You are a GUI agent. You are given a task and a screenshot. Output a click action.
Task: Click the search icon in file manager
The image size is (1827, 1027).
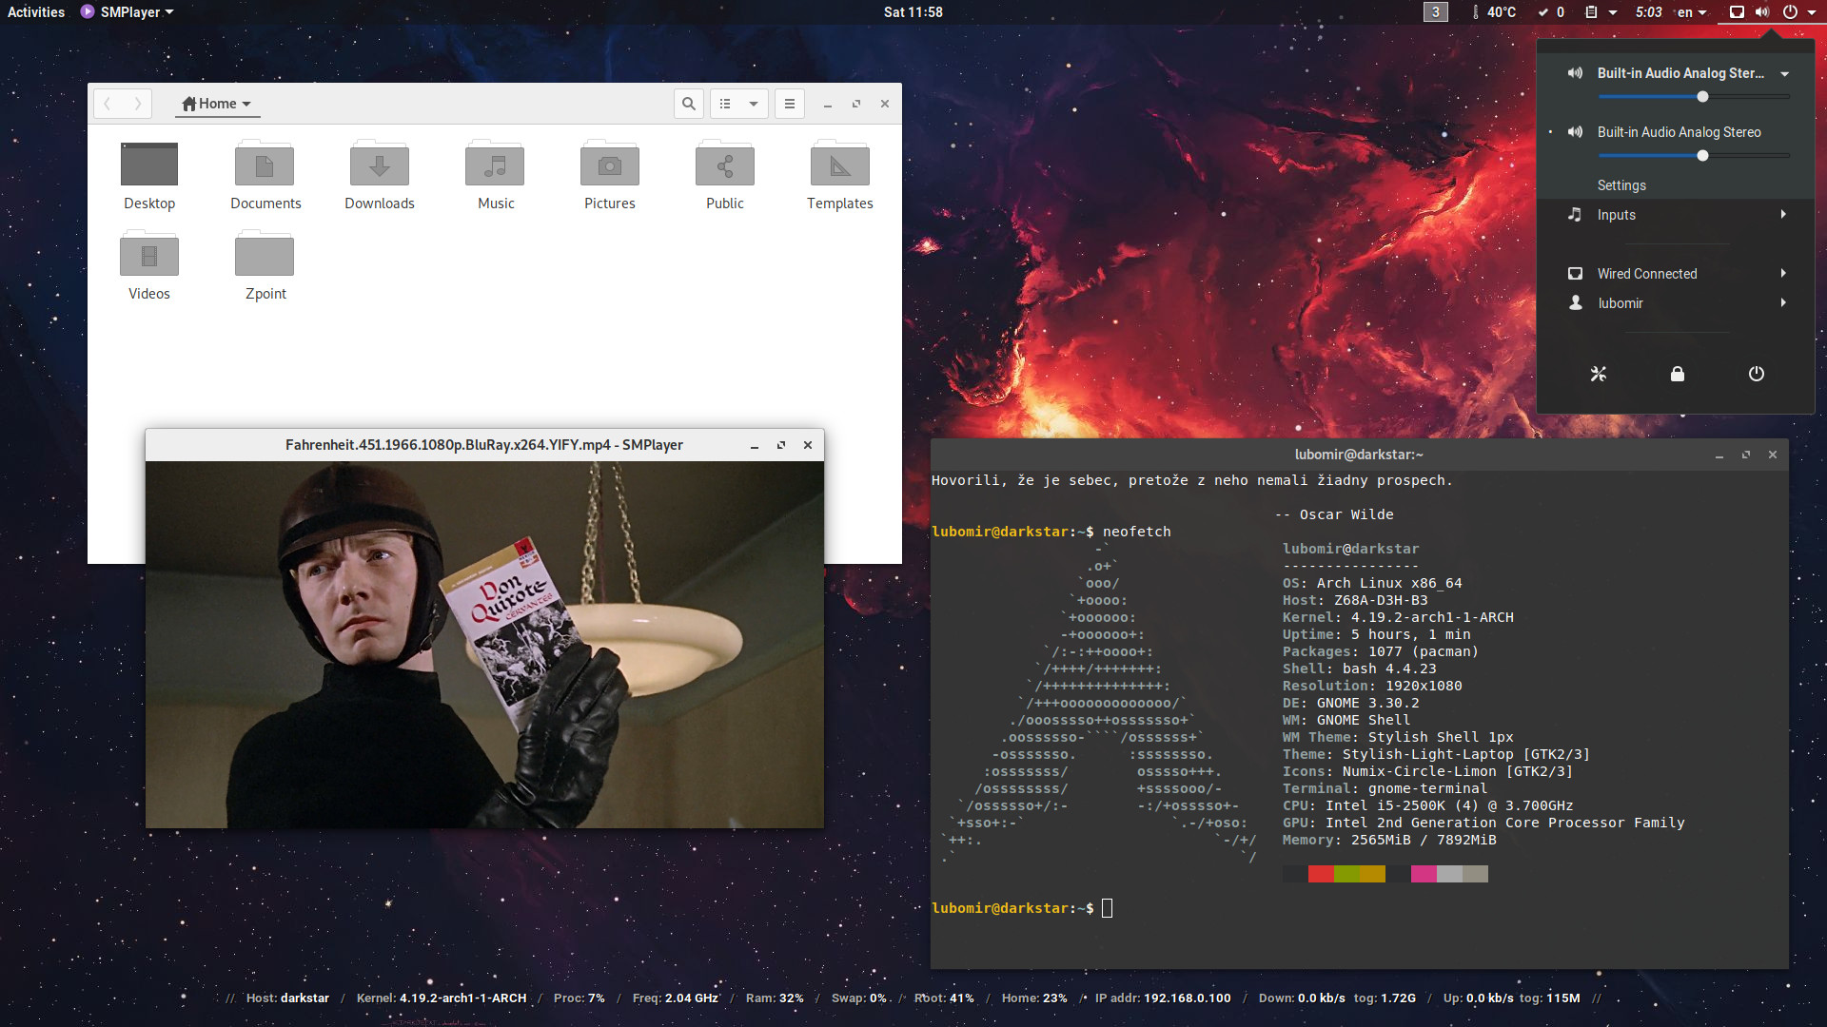click(689, 104)
